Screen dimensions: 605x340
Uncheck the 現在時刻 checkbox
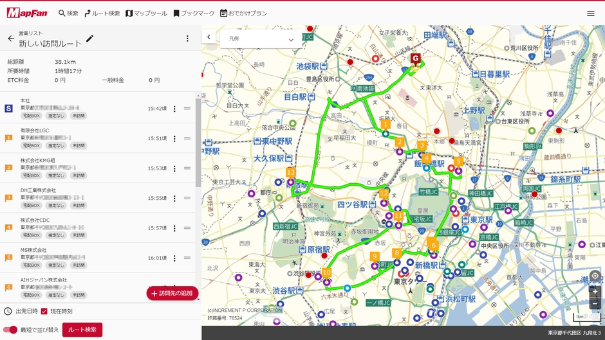click(44, 311)
